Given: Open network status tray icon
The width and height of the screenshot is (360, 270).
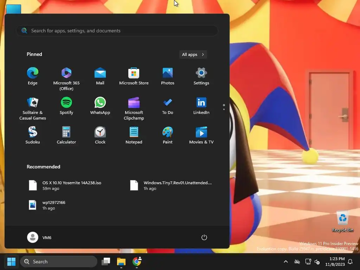Looking at the screenshot, I should point(308,262).
